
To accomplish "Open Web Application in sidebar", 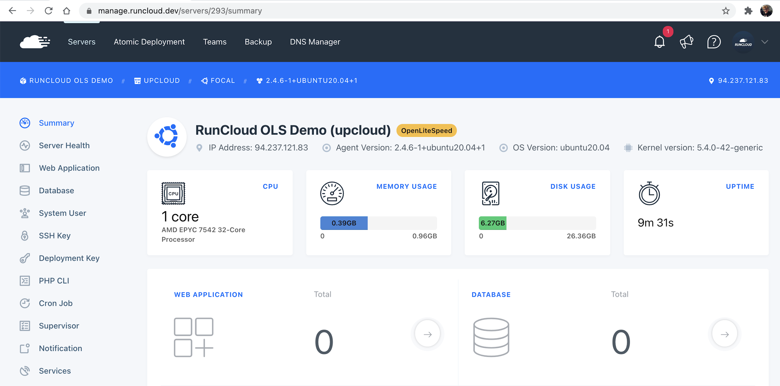I will (x=69, y=168).
